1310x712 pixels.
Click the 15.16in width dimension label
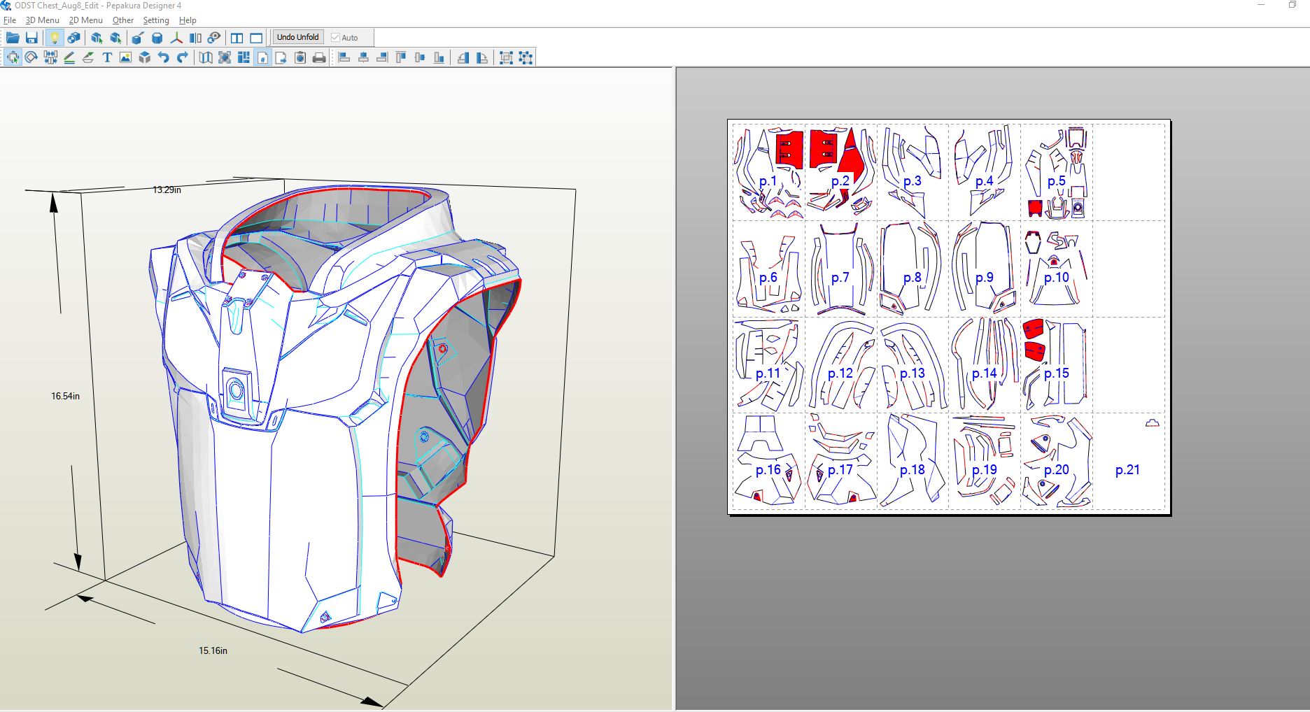click(x=213, y=650)
